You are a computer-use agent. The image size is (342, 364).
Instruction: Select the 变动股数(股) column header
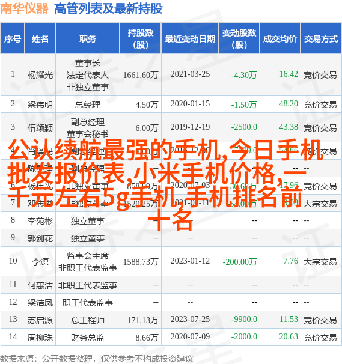(x=239, y=39)
